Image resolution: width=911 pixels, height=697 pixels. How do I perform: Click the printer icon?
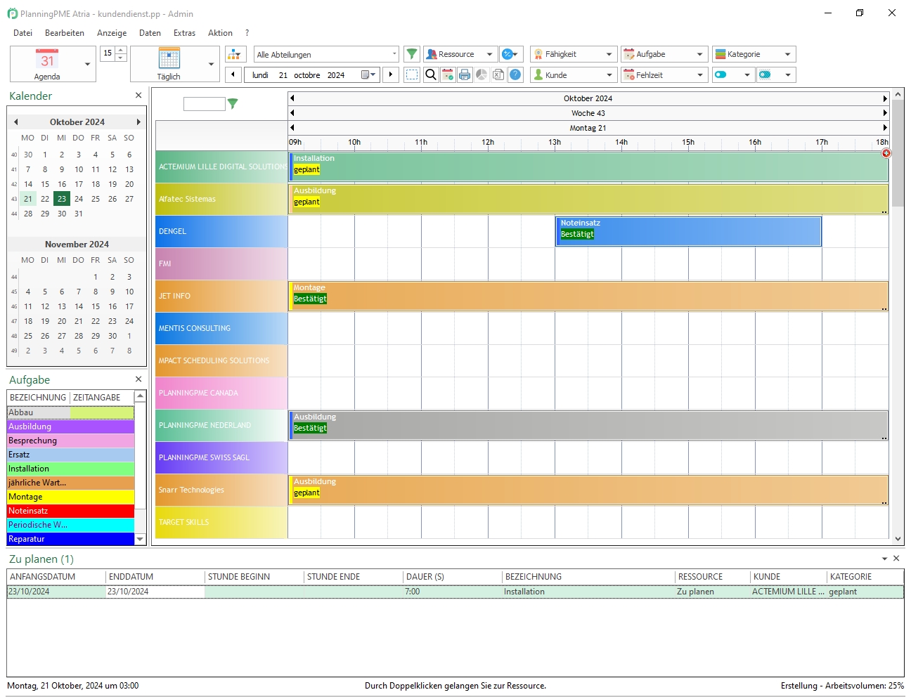pos(465,74)
